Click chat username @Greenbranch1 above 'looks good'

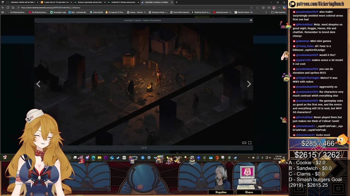305,135
